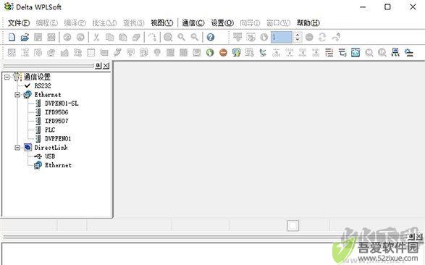Toggle the RS232 checkmark
425x265 pixels.
point(27,86)
